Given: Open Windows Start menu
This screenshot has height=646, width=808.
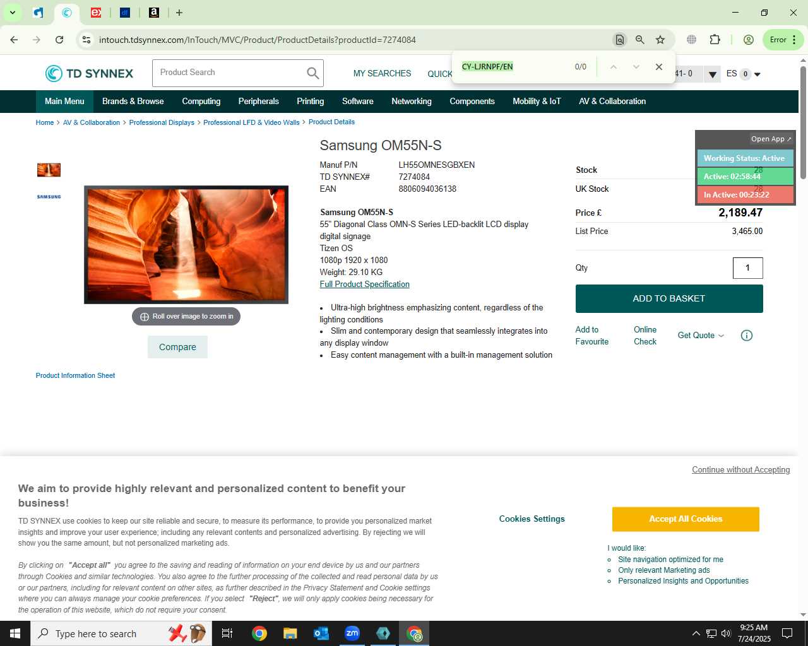Looking at the screenshot, I should click(x=15, y=633).
